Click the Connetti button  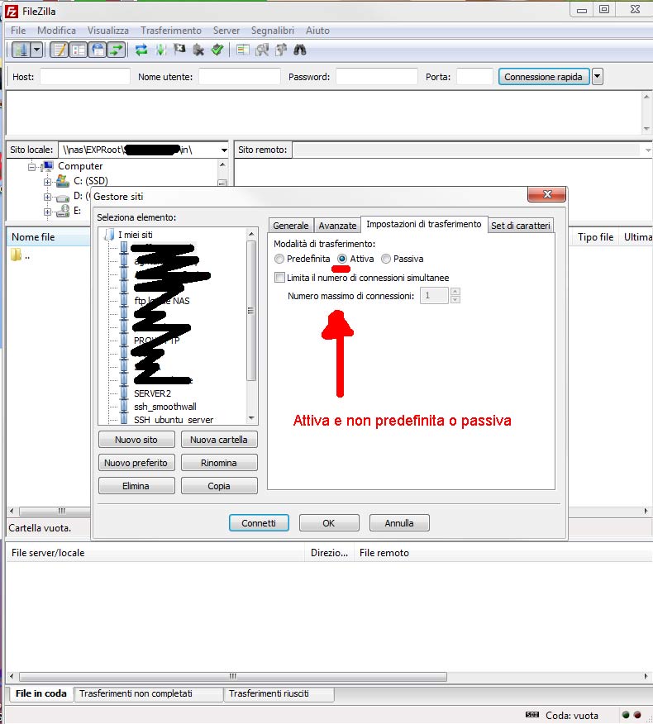point(259,522)
